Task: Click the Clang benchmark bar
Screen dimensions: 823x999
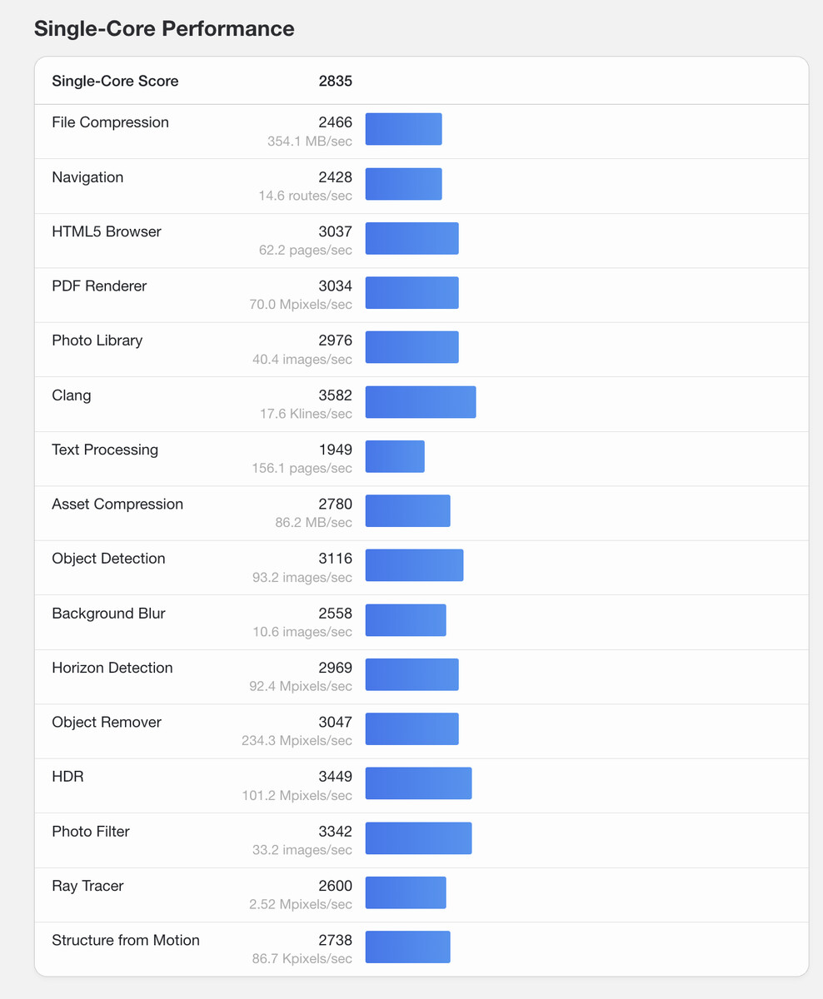Action: coord(421,402)
